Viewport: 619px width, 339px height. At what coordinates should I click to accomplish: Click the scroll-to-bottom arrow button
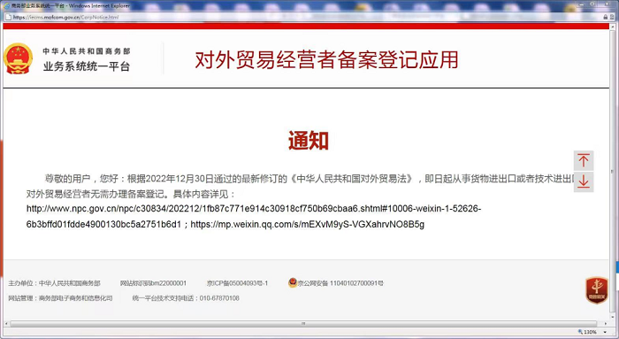pos(584,181)
